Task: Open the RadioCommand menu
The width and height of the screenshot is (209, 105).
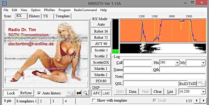Action: (85, 10)
